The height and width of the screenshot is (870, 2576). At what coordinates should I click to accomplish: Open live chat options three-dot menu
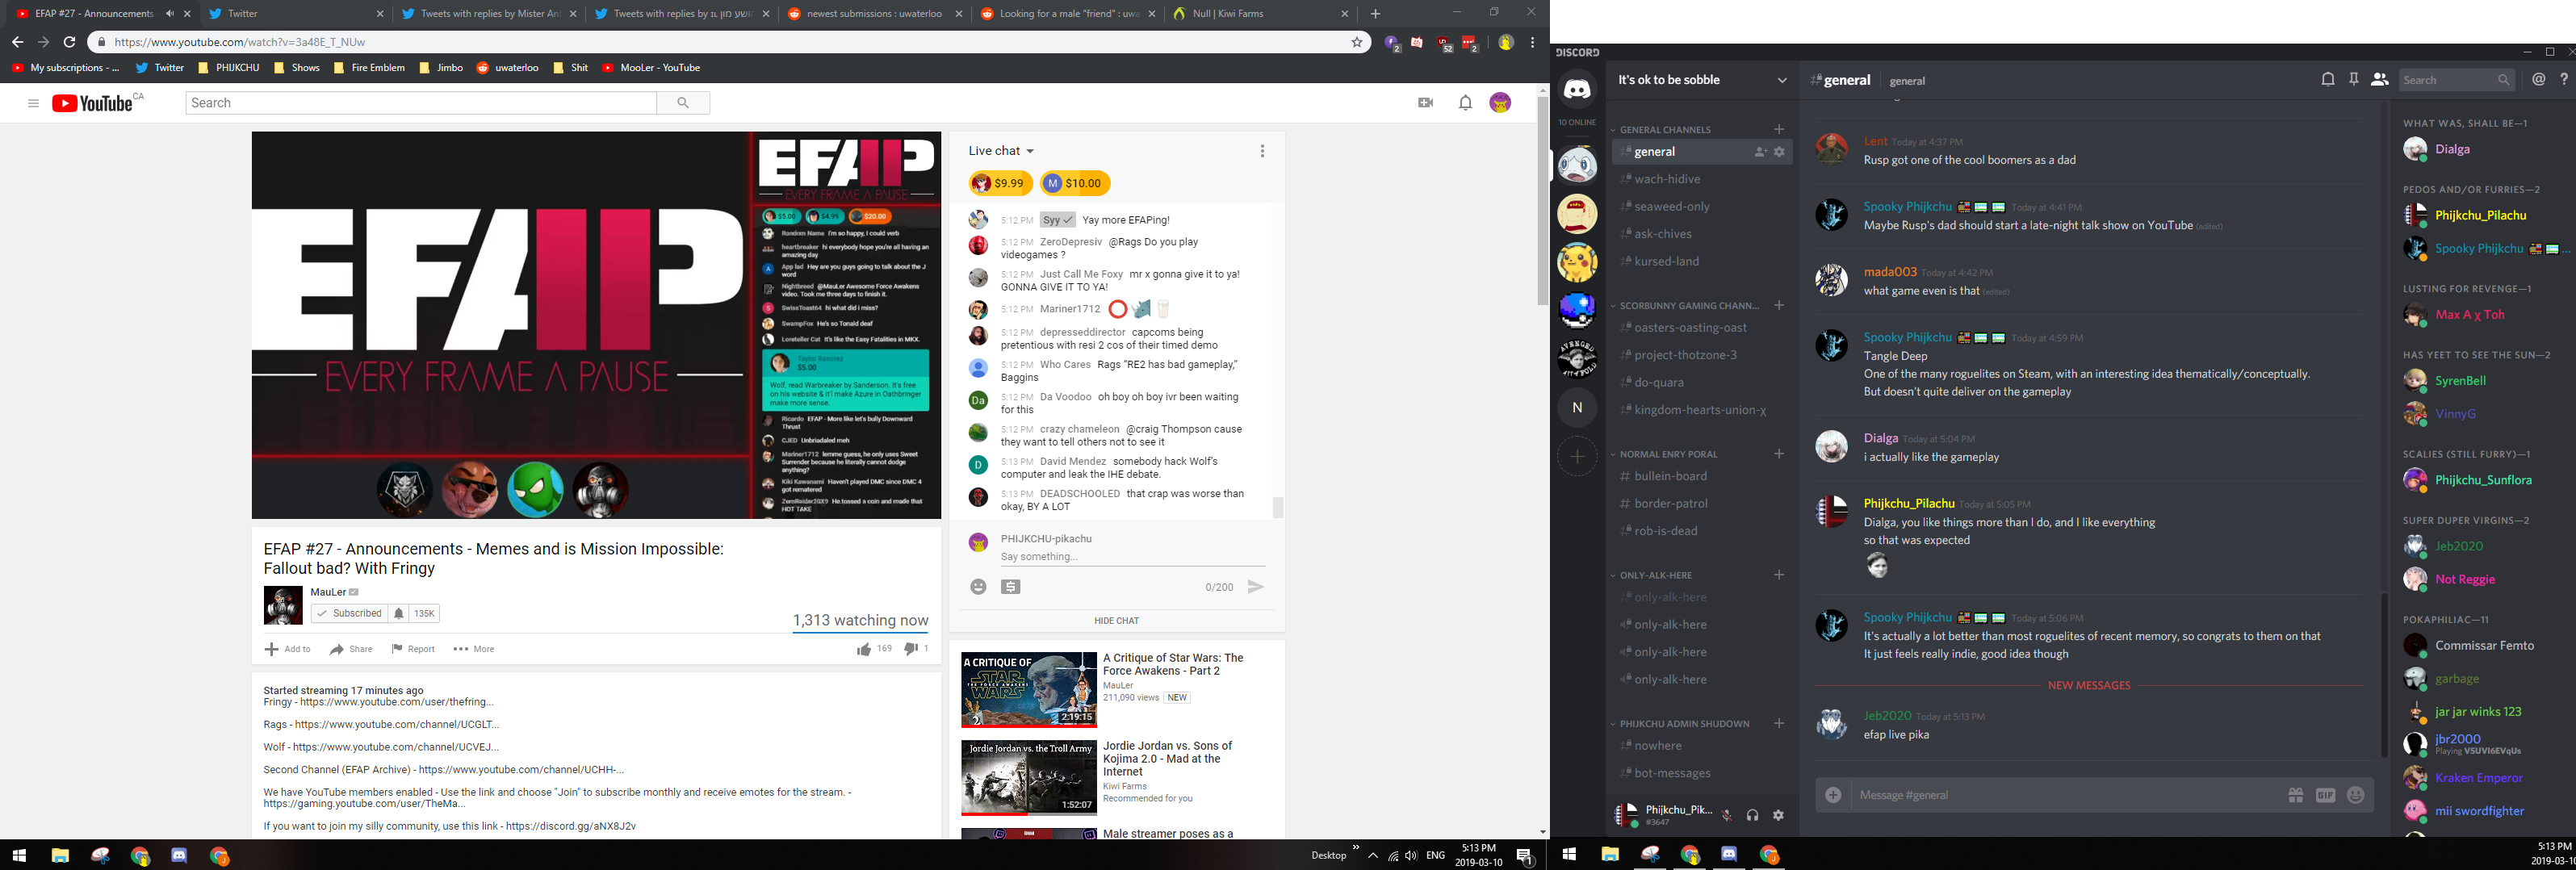coord(1262,151)
